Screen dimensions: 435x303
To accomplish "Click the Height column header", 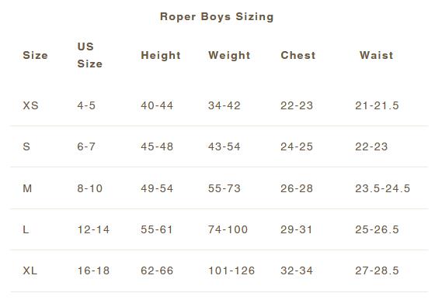I will click(x=161, y=55).
